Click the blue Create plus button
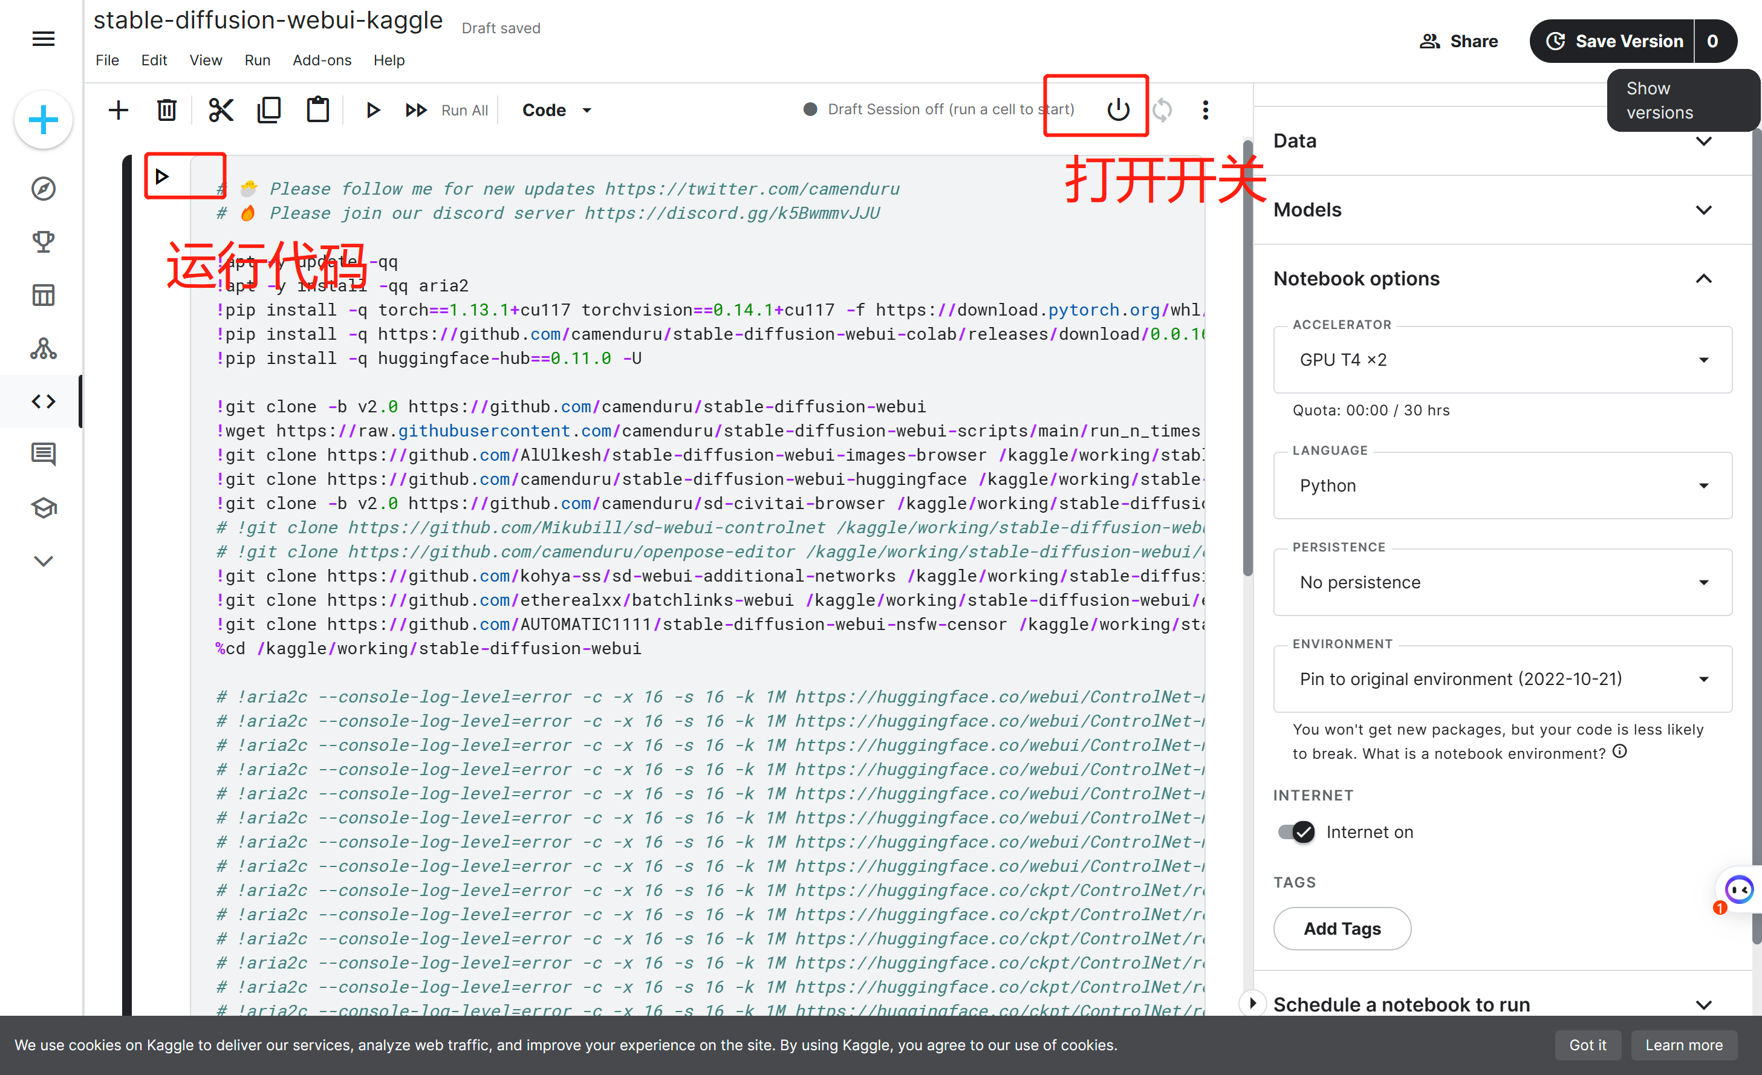This screenshot has height=1075, width=1762. tap(44, 120)
